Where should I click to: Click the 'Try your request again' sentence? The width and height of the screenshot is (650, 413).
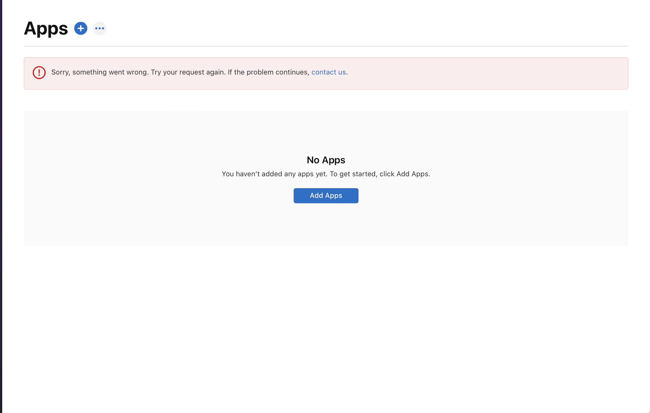(x=188, y=72)
